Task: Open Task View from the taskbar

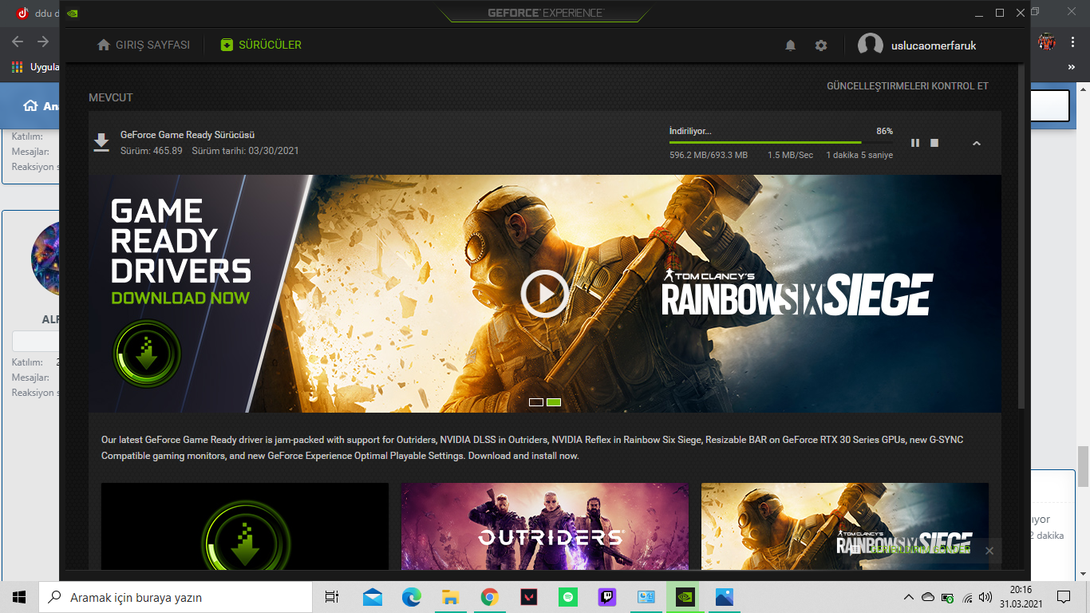Action: tap(332, 597)
